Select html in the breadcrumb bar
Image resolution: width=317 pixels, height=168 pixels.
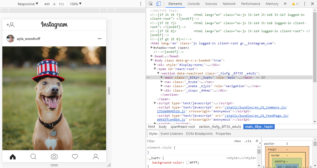coord(151,127)
